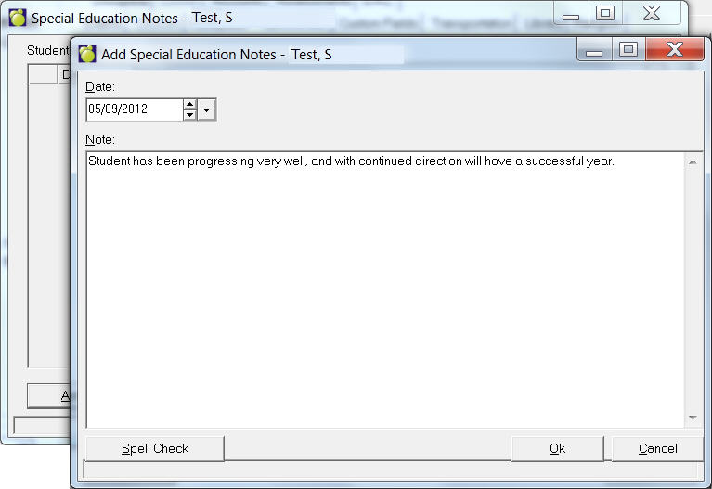The height and width of the screenshot is (489, 712).
Task: Minimize the background Special Education Notes window
Action: 571,13
